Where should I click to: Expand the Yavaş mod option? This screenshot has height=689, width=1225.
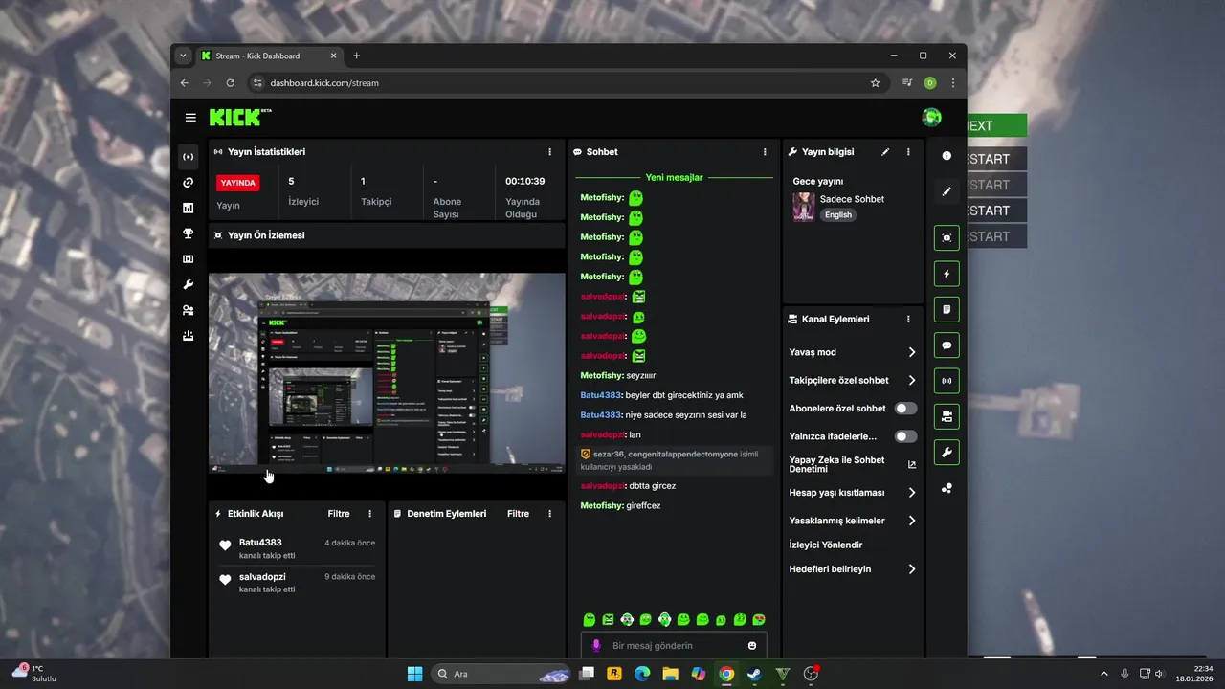coord(852,352)
